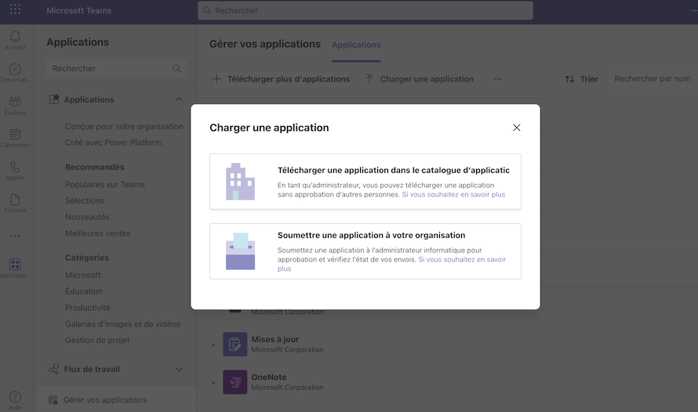Viewport: 698px width, 412px height.
Task: Choose Soumettre une application à votre organisation
Action: click(x=365, y=251)
